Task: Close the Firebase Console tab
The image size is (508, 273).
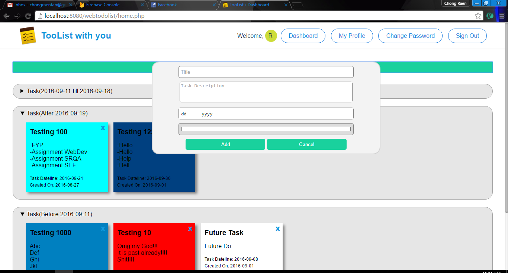Action: click(142, 5)
